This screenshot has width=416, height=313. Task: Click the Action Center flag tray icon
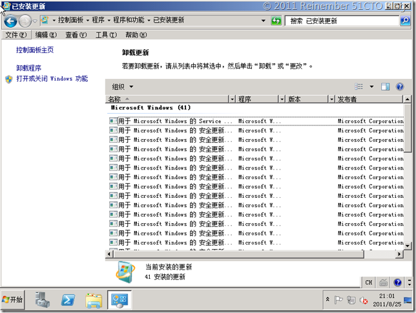(x=338, y=300)
